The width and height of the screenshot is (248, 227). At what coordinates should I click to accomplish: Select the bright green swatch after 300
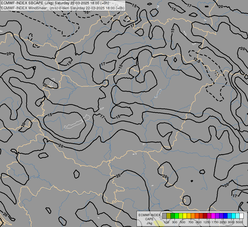coord(177,216)
